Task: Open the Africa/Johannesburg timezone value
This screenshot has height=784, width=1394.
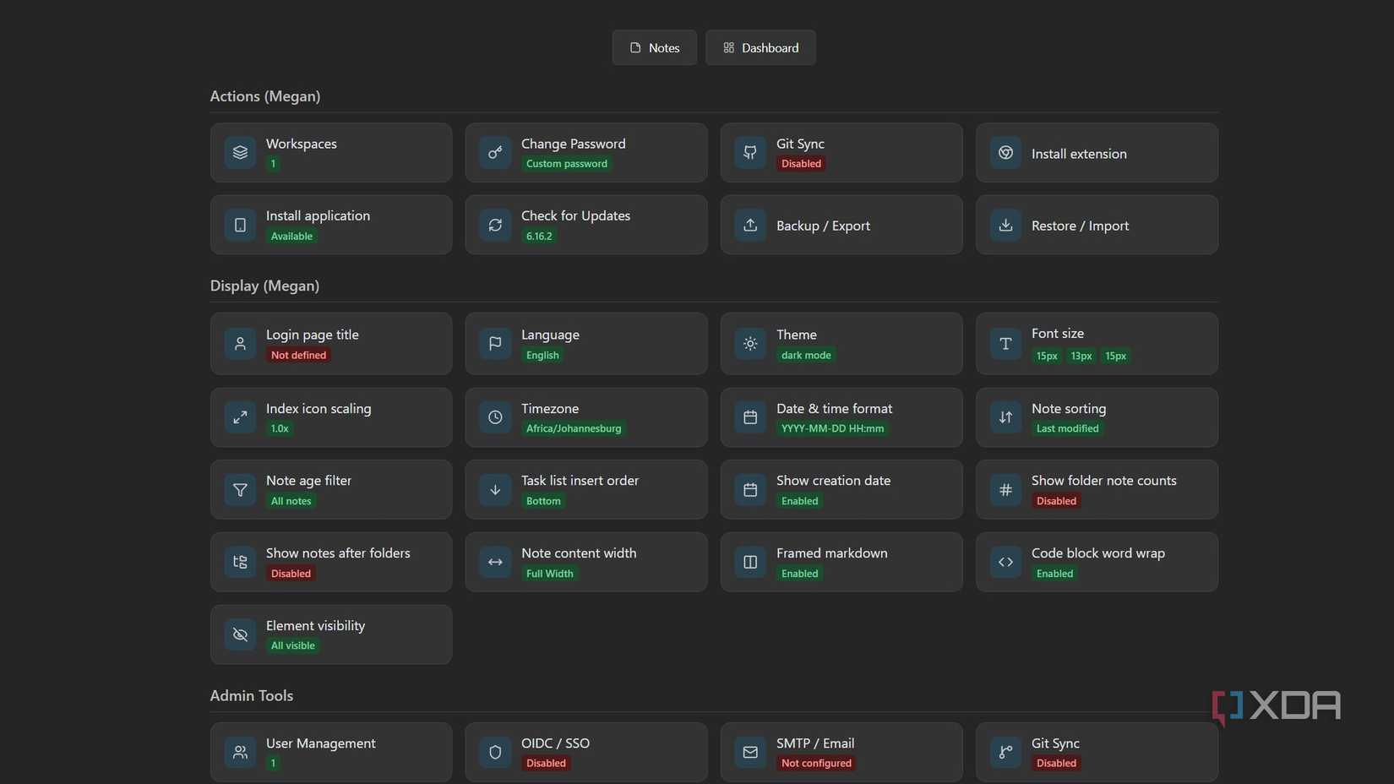Action: tap(574, 428)
